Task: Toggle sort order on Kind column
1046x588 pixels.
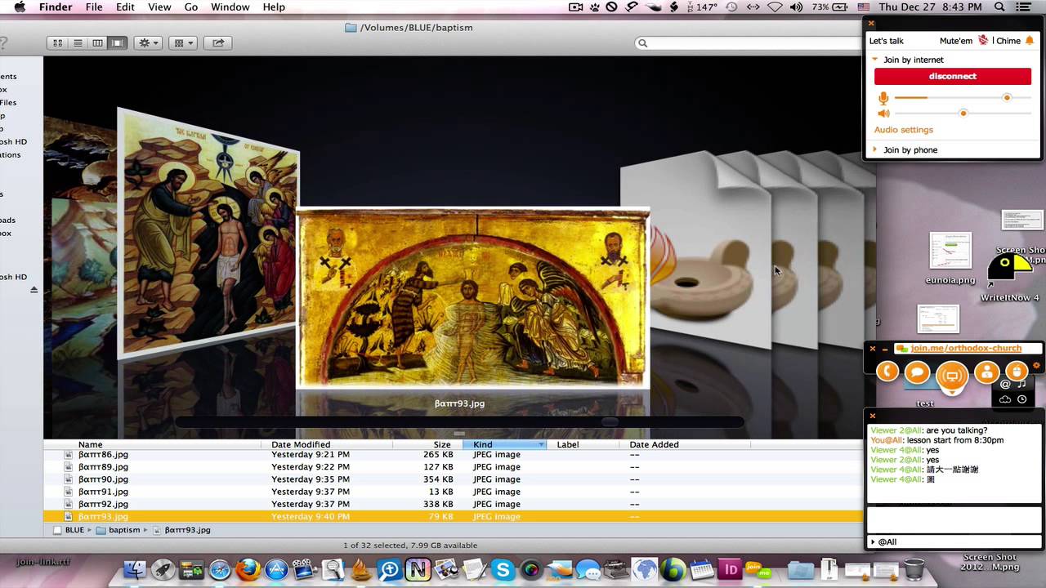Action: (x=505, y=445)
